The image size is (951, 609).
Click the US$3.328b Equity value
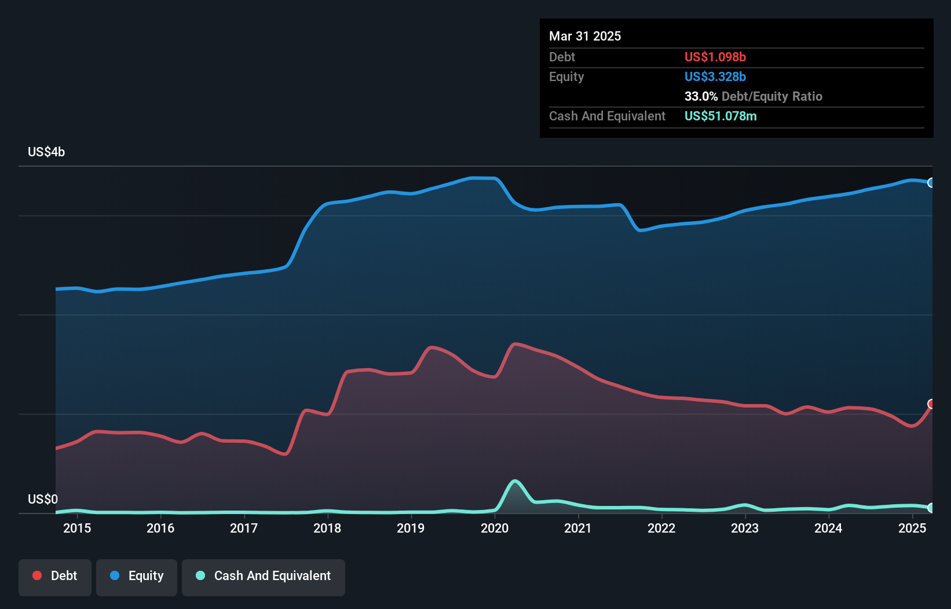pos(715,76)
